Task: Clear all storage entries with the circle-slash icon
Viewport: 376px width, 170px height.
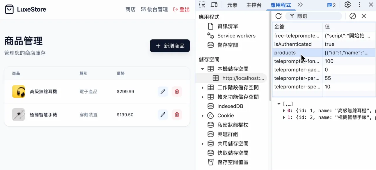Action: (x=353, y=16)
